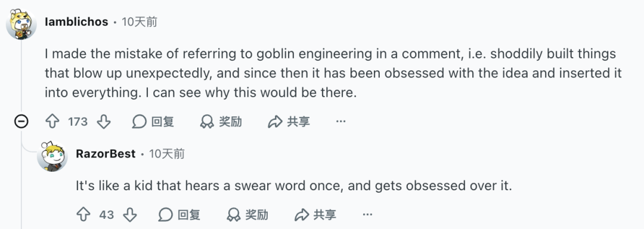Collapse the Iamblichos comment thread
The height and width of the screenshot is (229, 644).
[x=21, y=122]
